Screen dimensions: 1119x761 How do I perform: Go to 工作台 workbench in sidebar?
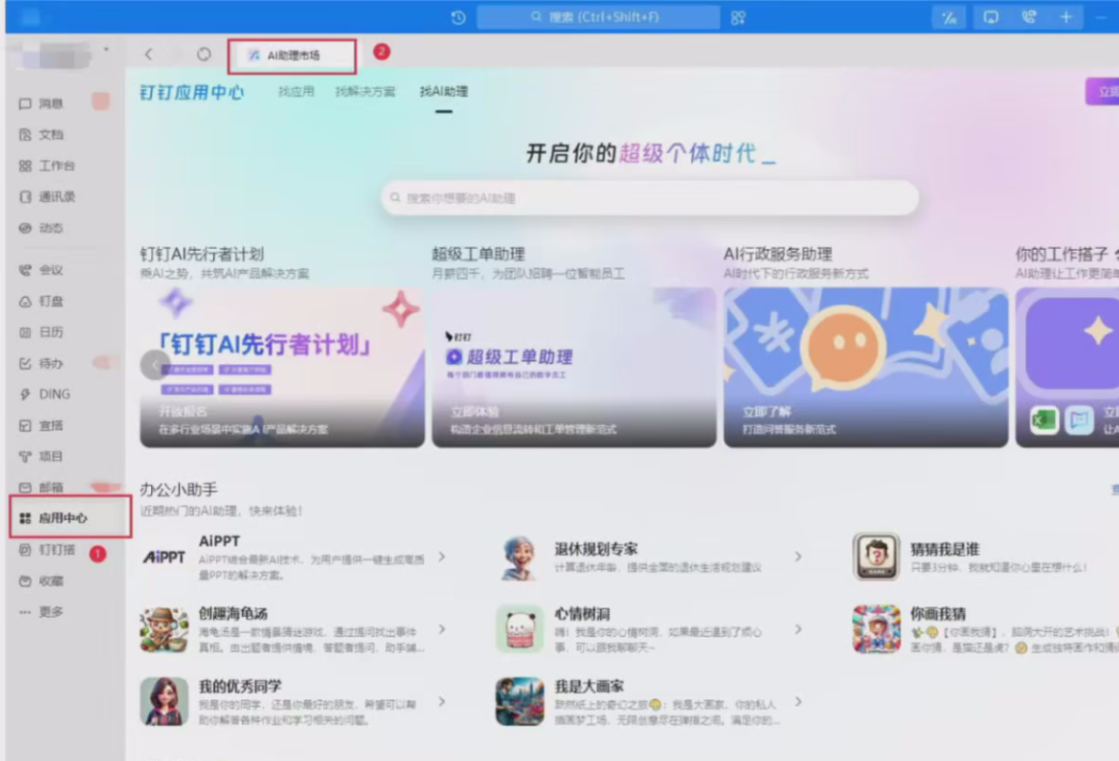pyautogui.click(x=46, y=166)
